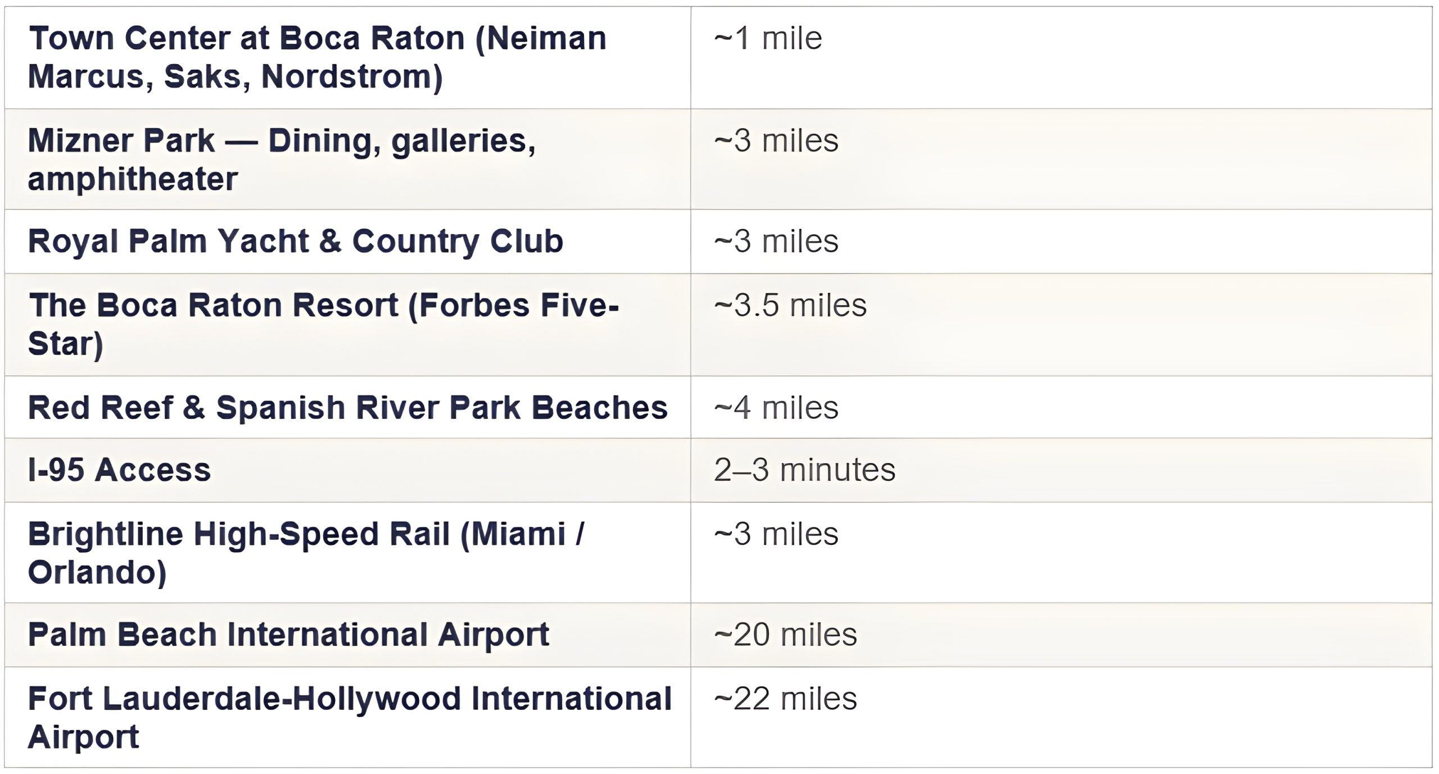Click Red Reef & Spanish River Park Beaches
This screenshot has width=1439, height=774.
coord(347,408)
